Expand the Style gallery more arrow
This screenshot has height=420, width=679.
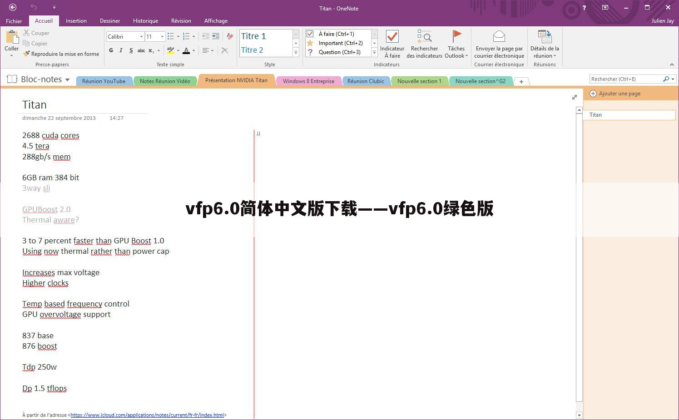(x=296, y=53)
